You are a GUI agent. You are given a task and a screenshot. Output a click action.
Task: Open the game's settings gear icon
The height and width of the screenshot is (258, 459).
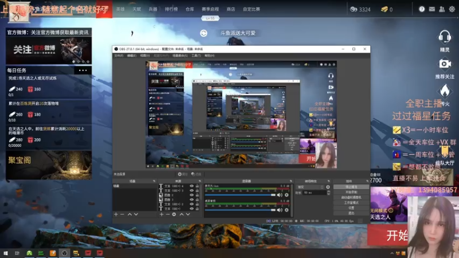pos(452,9)
